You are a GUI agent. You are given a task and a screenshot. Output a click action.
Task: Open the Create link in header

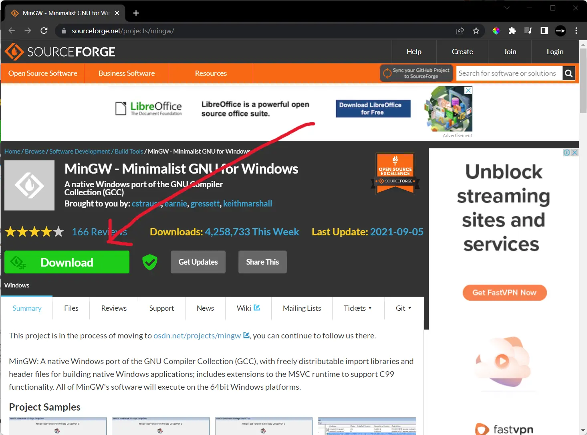pos(462,52)
